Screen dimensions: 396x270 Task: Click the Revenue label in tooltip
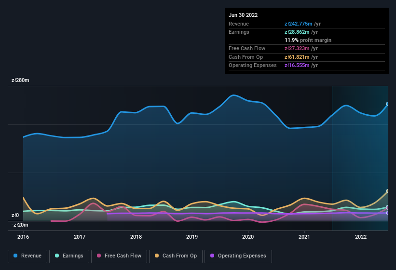click(239, 24)
